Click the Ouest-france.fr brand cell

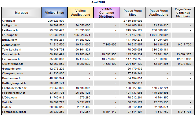pyautogui.click(x=12, y=64)
